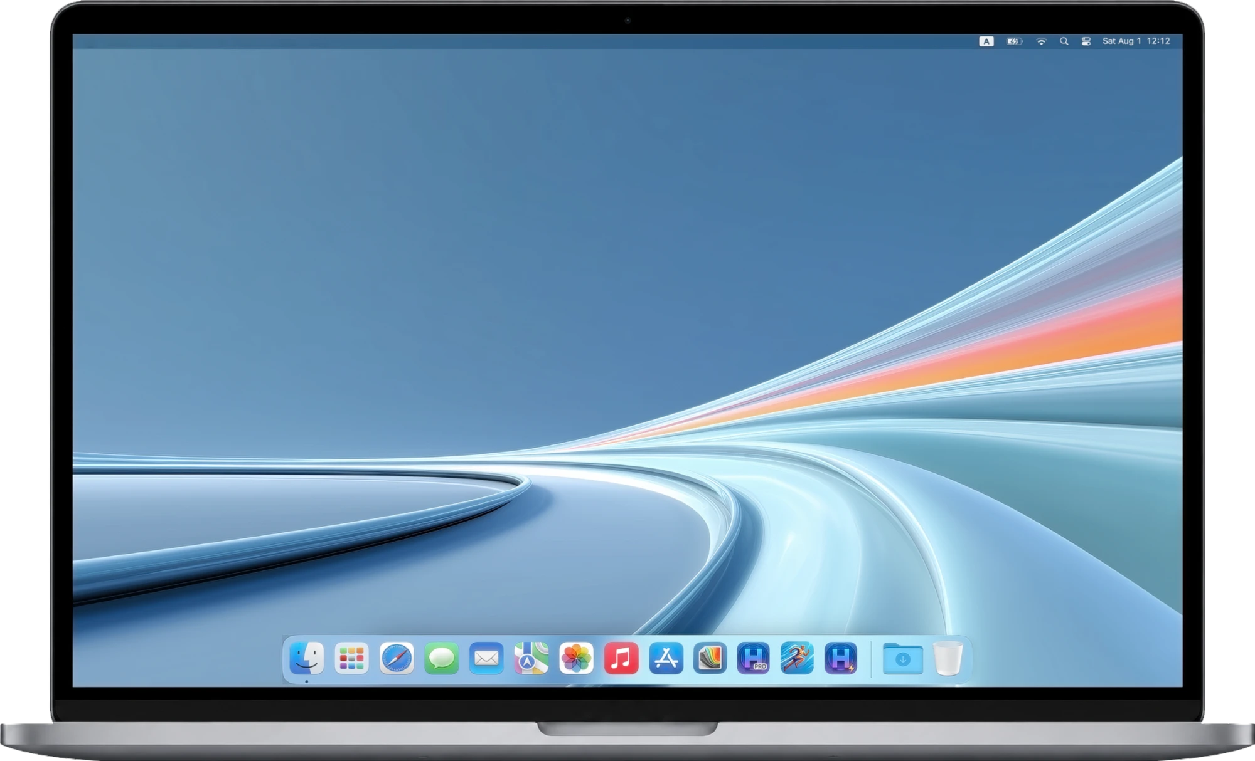Open the Trash in the dock
Image resolution: width=1255 pixels, height=761 pixels.
click(x=948, y=658)
